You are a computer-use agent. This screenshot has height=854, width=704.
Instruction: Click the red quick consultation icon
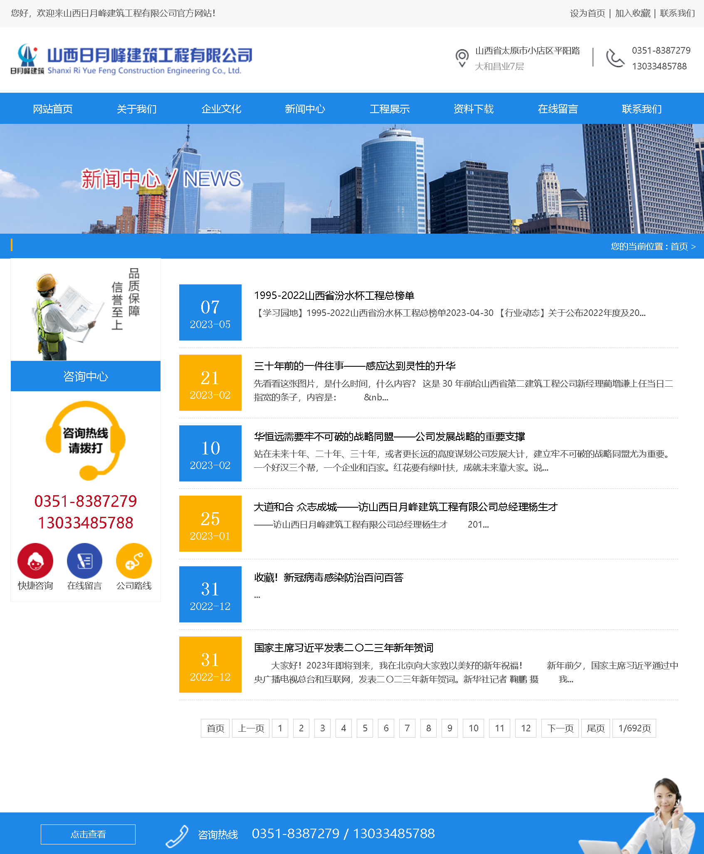(35, 560)
